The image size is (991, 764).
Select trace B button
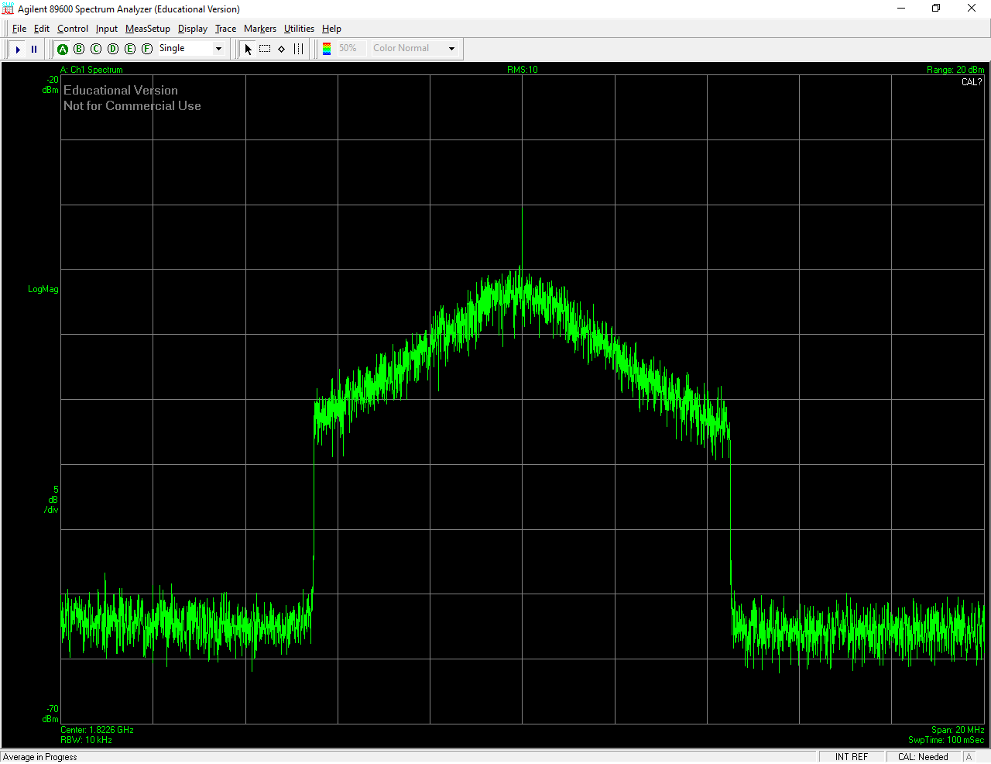(79, 49)
